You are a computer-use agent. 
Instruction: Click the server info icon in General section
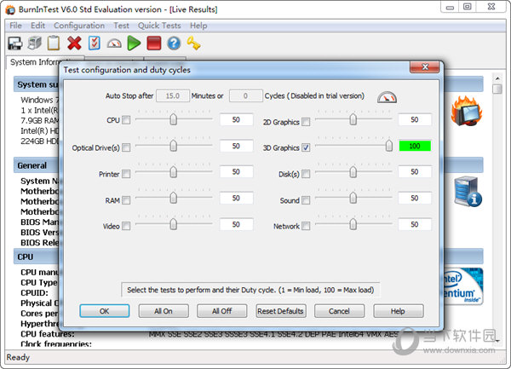pos(468,192)
